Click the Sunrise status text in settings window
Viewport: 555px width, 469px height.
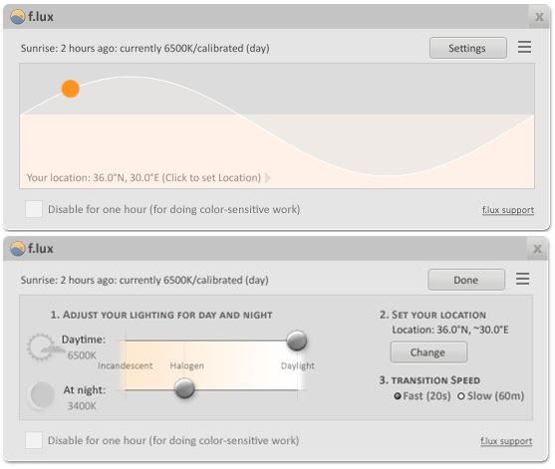tap(144, 280)
